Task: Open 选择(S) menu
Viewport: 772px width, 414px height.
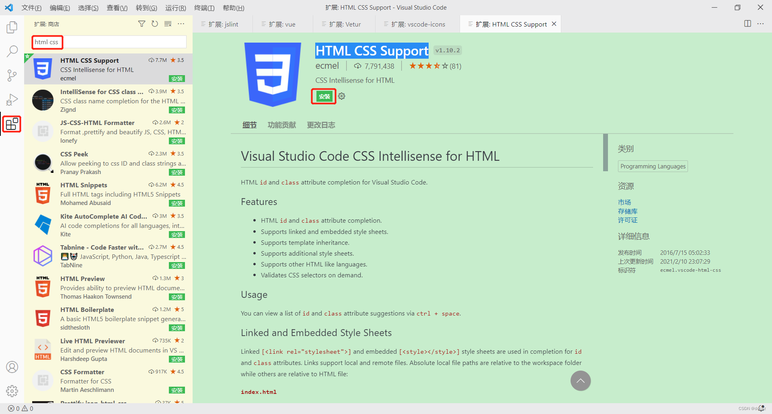Action: [x=88, y=8]
